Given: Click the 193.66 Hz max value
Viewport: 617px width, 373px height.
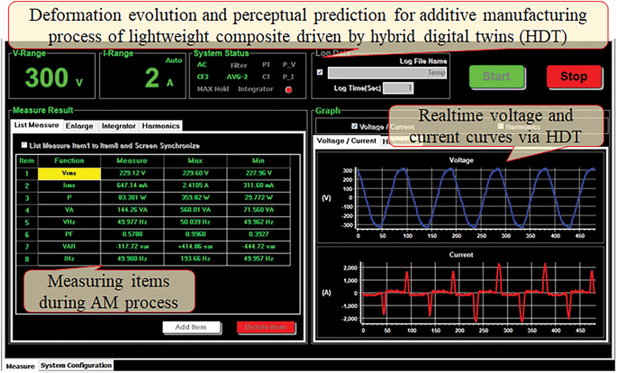Looking at the screenshot, I should [195, 259].
